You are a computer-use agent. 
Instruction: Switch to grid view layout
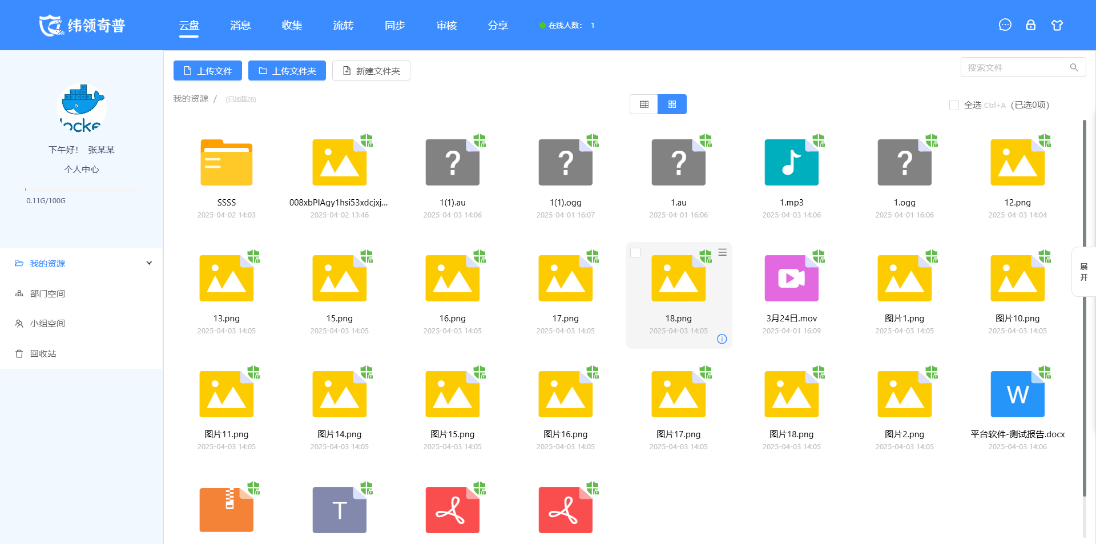pos(672,104)
